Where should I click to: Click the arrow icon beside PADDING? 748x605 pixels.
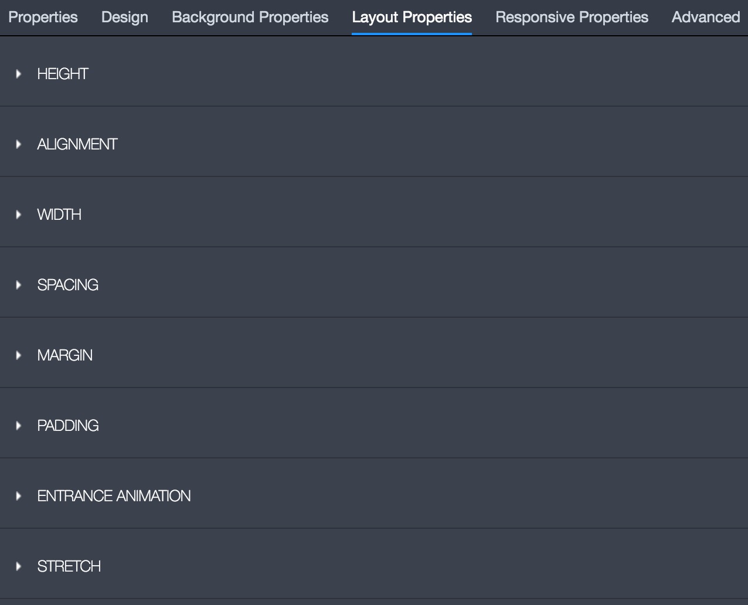tap(19, 426)
